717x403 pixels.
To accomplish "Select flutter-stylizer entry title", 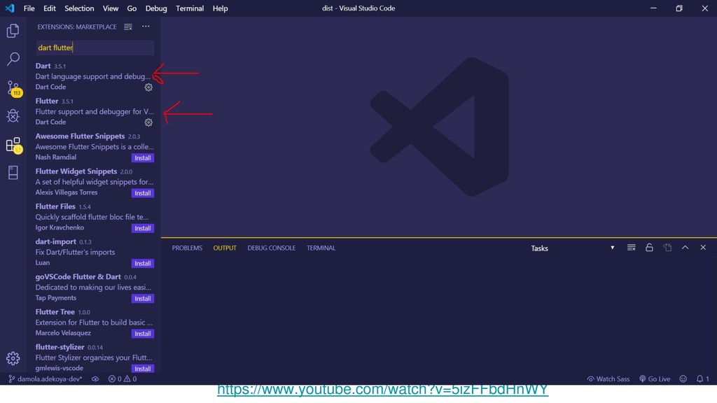I will coord(60,347).
